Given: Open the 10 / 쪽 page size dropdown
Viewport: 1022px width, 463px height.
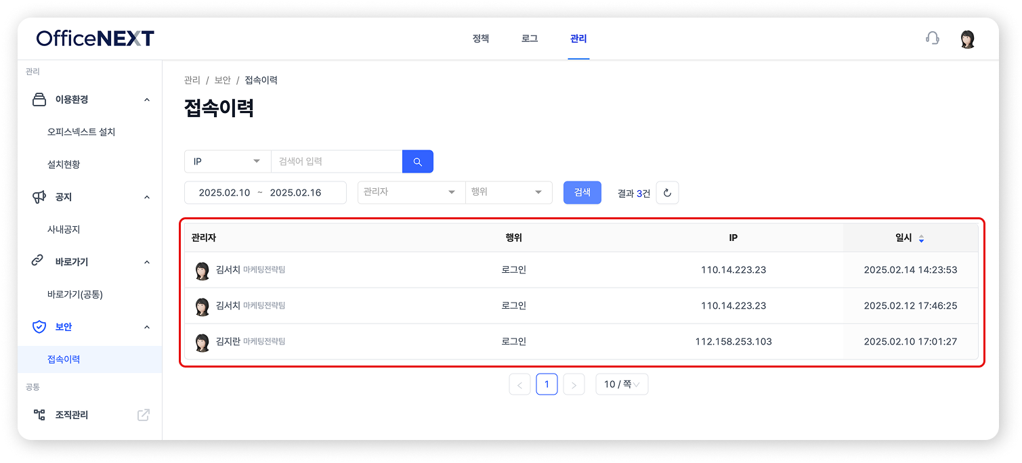Looking at the screenshot, I should 622,384.
